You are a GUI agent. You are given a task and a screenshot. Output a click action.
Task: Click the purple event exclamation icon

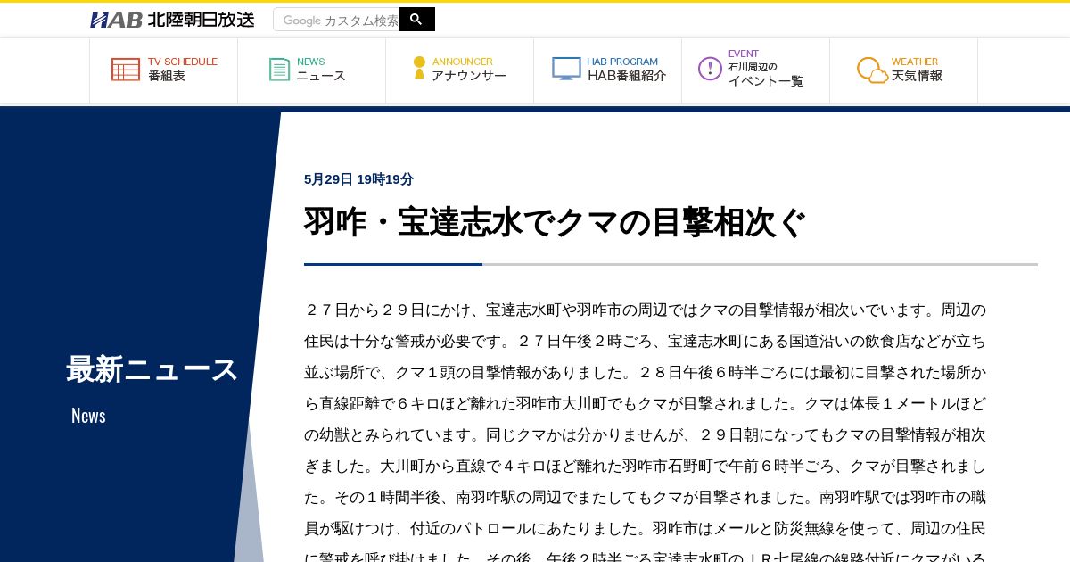point(710,69)
